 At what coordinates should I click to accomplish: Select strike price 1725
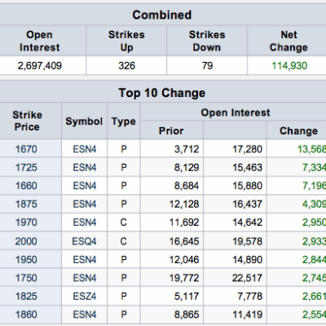(x=26, y=167)
